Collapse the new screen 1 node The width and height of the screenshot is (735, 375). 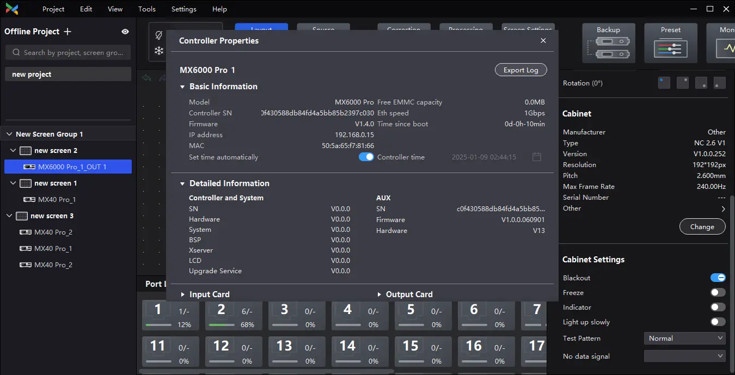(14, 183)
